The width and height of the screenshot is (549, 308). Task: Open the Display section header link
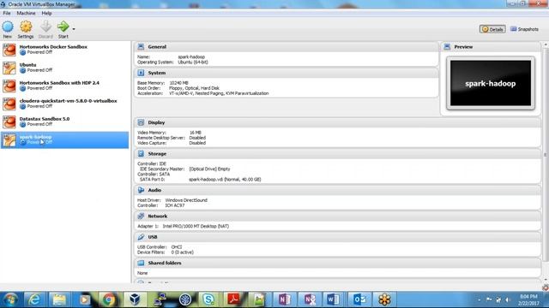156,122
